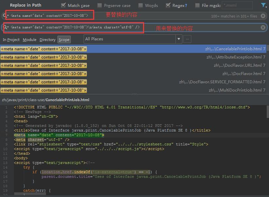The height and width of the screenshot is (197, 269).
Task: Open the filter funnel icon options
Action: click(x=263, y=5)
